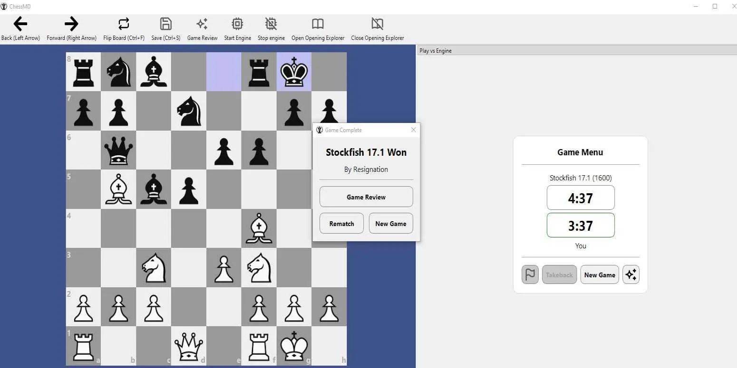Dismiss the Game Complete dialog
The height and width of the screenshot is (368, 737).
coord(413,130)
